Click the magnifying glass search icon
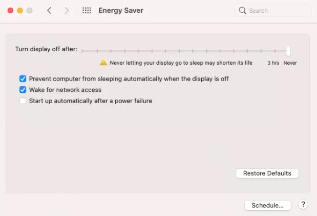Image resolution: width=317 pixels, height=216 pixels. [x=243, y=10]
